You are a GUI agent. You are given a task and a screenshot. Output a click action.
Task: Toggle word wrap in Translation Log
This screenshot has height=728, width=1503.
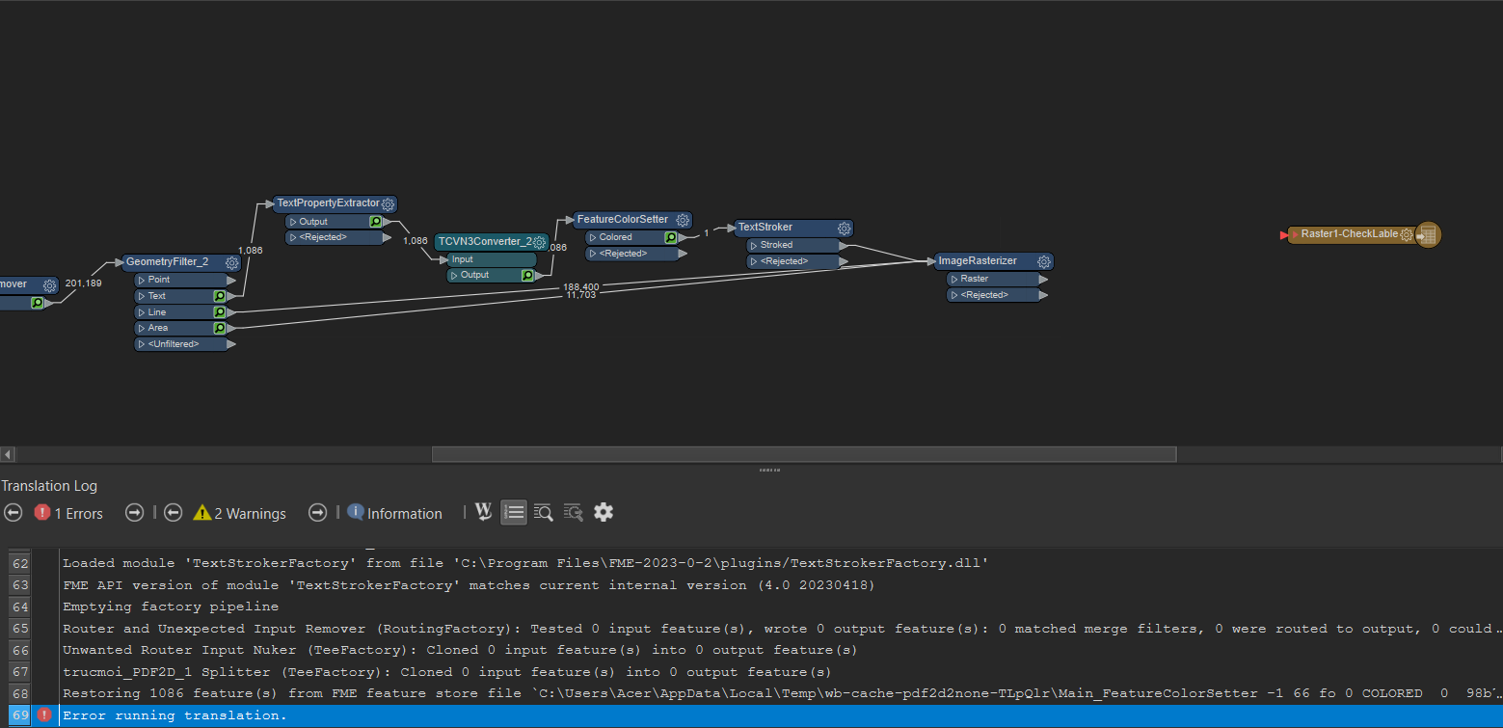pos(484,512)
